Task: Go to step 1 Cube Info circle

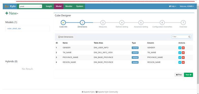Action: (x=63, y=23)
